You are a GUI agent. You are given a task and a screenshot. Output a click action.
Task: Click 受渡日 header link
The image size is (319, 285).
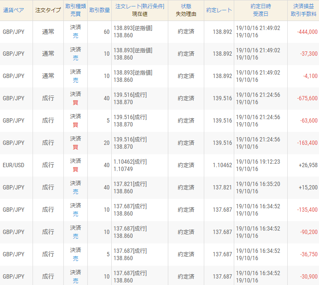(x=261, y=14)
